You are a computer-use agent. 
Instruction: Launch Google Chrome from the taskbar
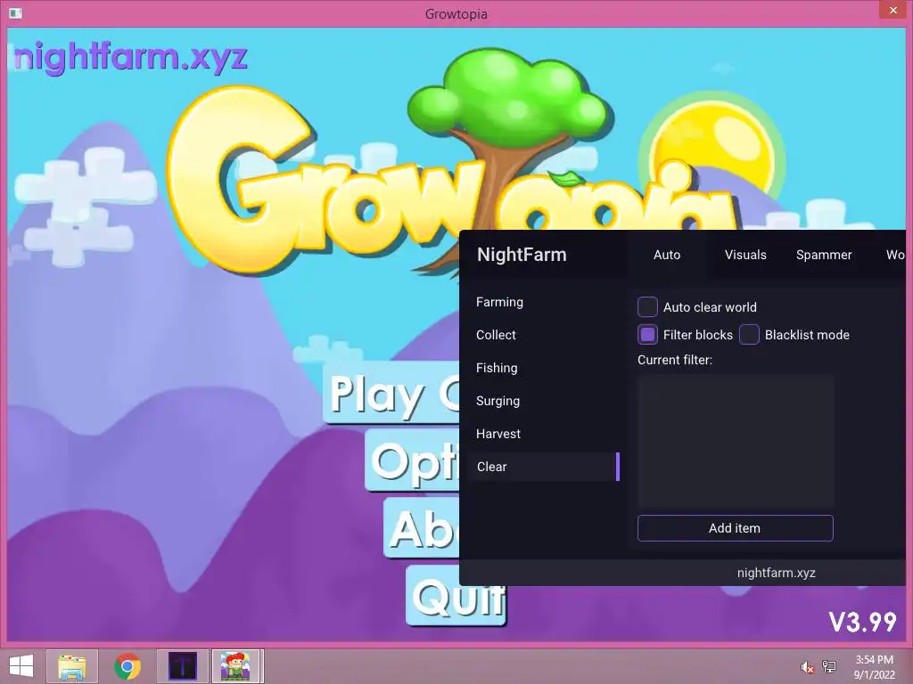click(127, 666)
